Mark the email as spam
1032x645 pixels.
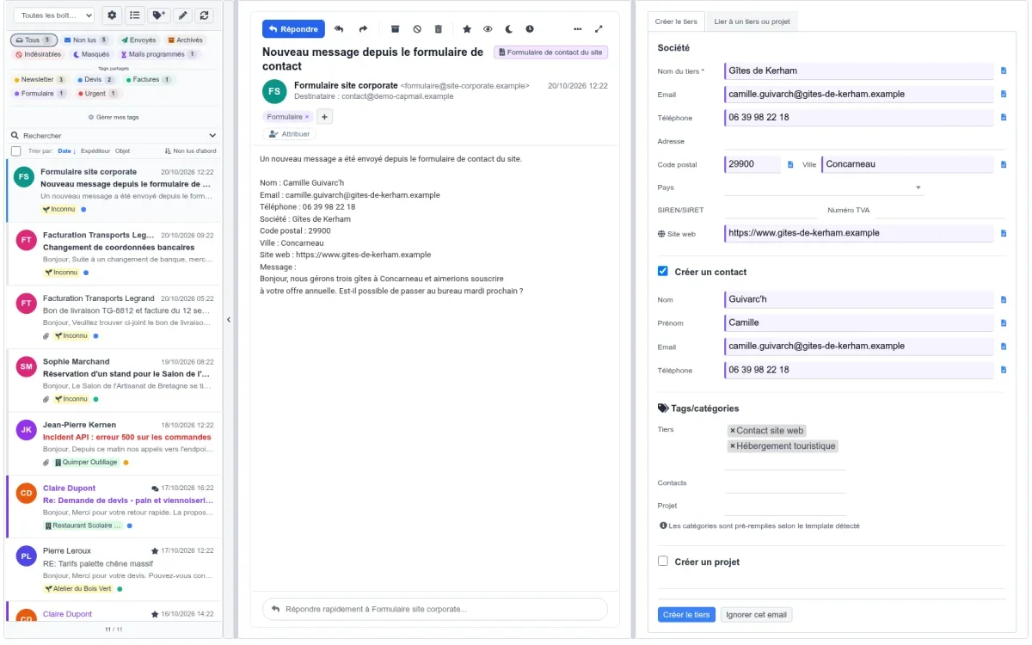tap(417, 29)
